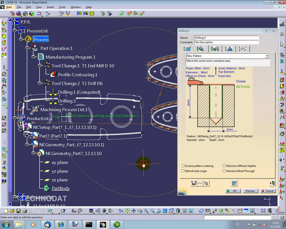Click the Tool Path Replay icon in dialog
Viewport: 286px width, 229px height.
194,183
